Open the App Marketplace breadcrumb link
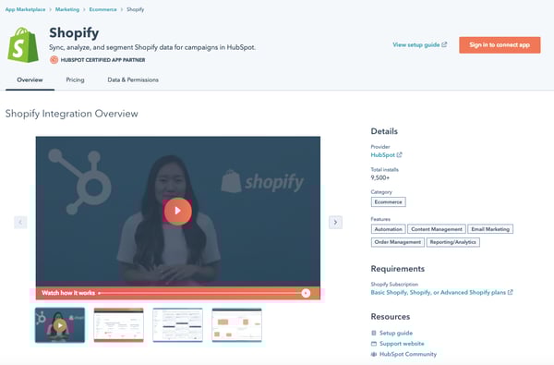This screenshot has width=554, height=365. point(26,9)
